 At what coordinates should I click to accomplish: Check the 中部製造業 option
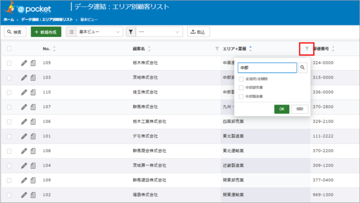click(x=241, y=97)
